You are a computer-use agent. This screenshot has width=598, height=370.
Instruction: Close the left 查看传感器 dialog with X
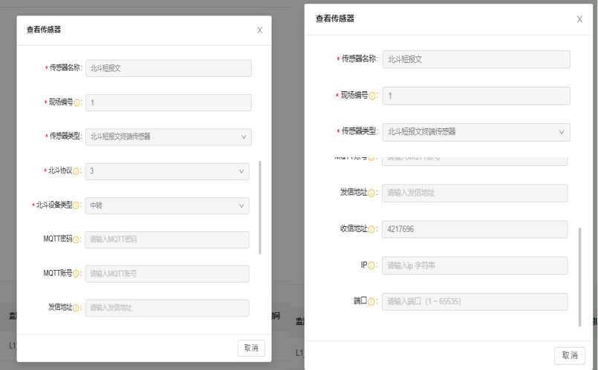pyautogui.click(x=259, y=30)
